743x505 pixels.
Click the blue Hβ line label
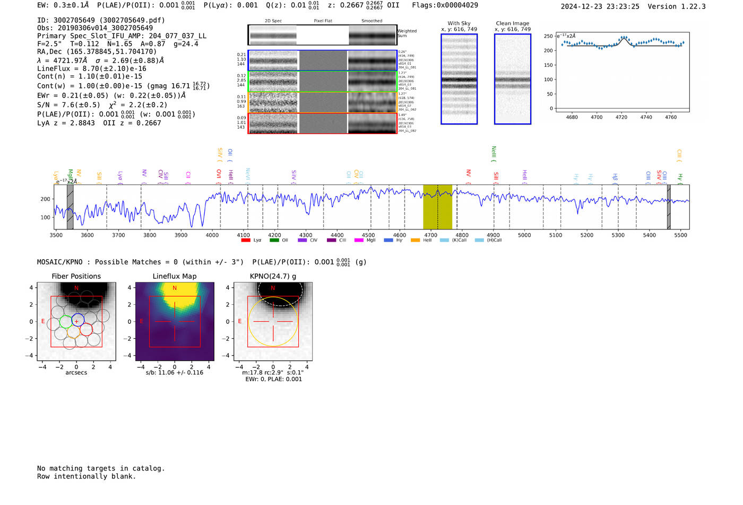(615, 178)
